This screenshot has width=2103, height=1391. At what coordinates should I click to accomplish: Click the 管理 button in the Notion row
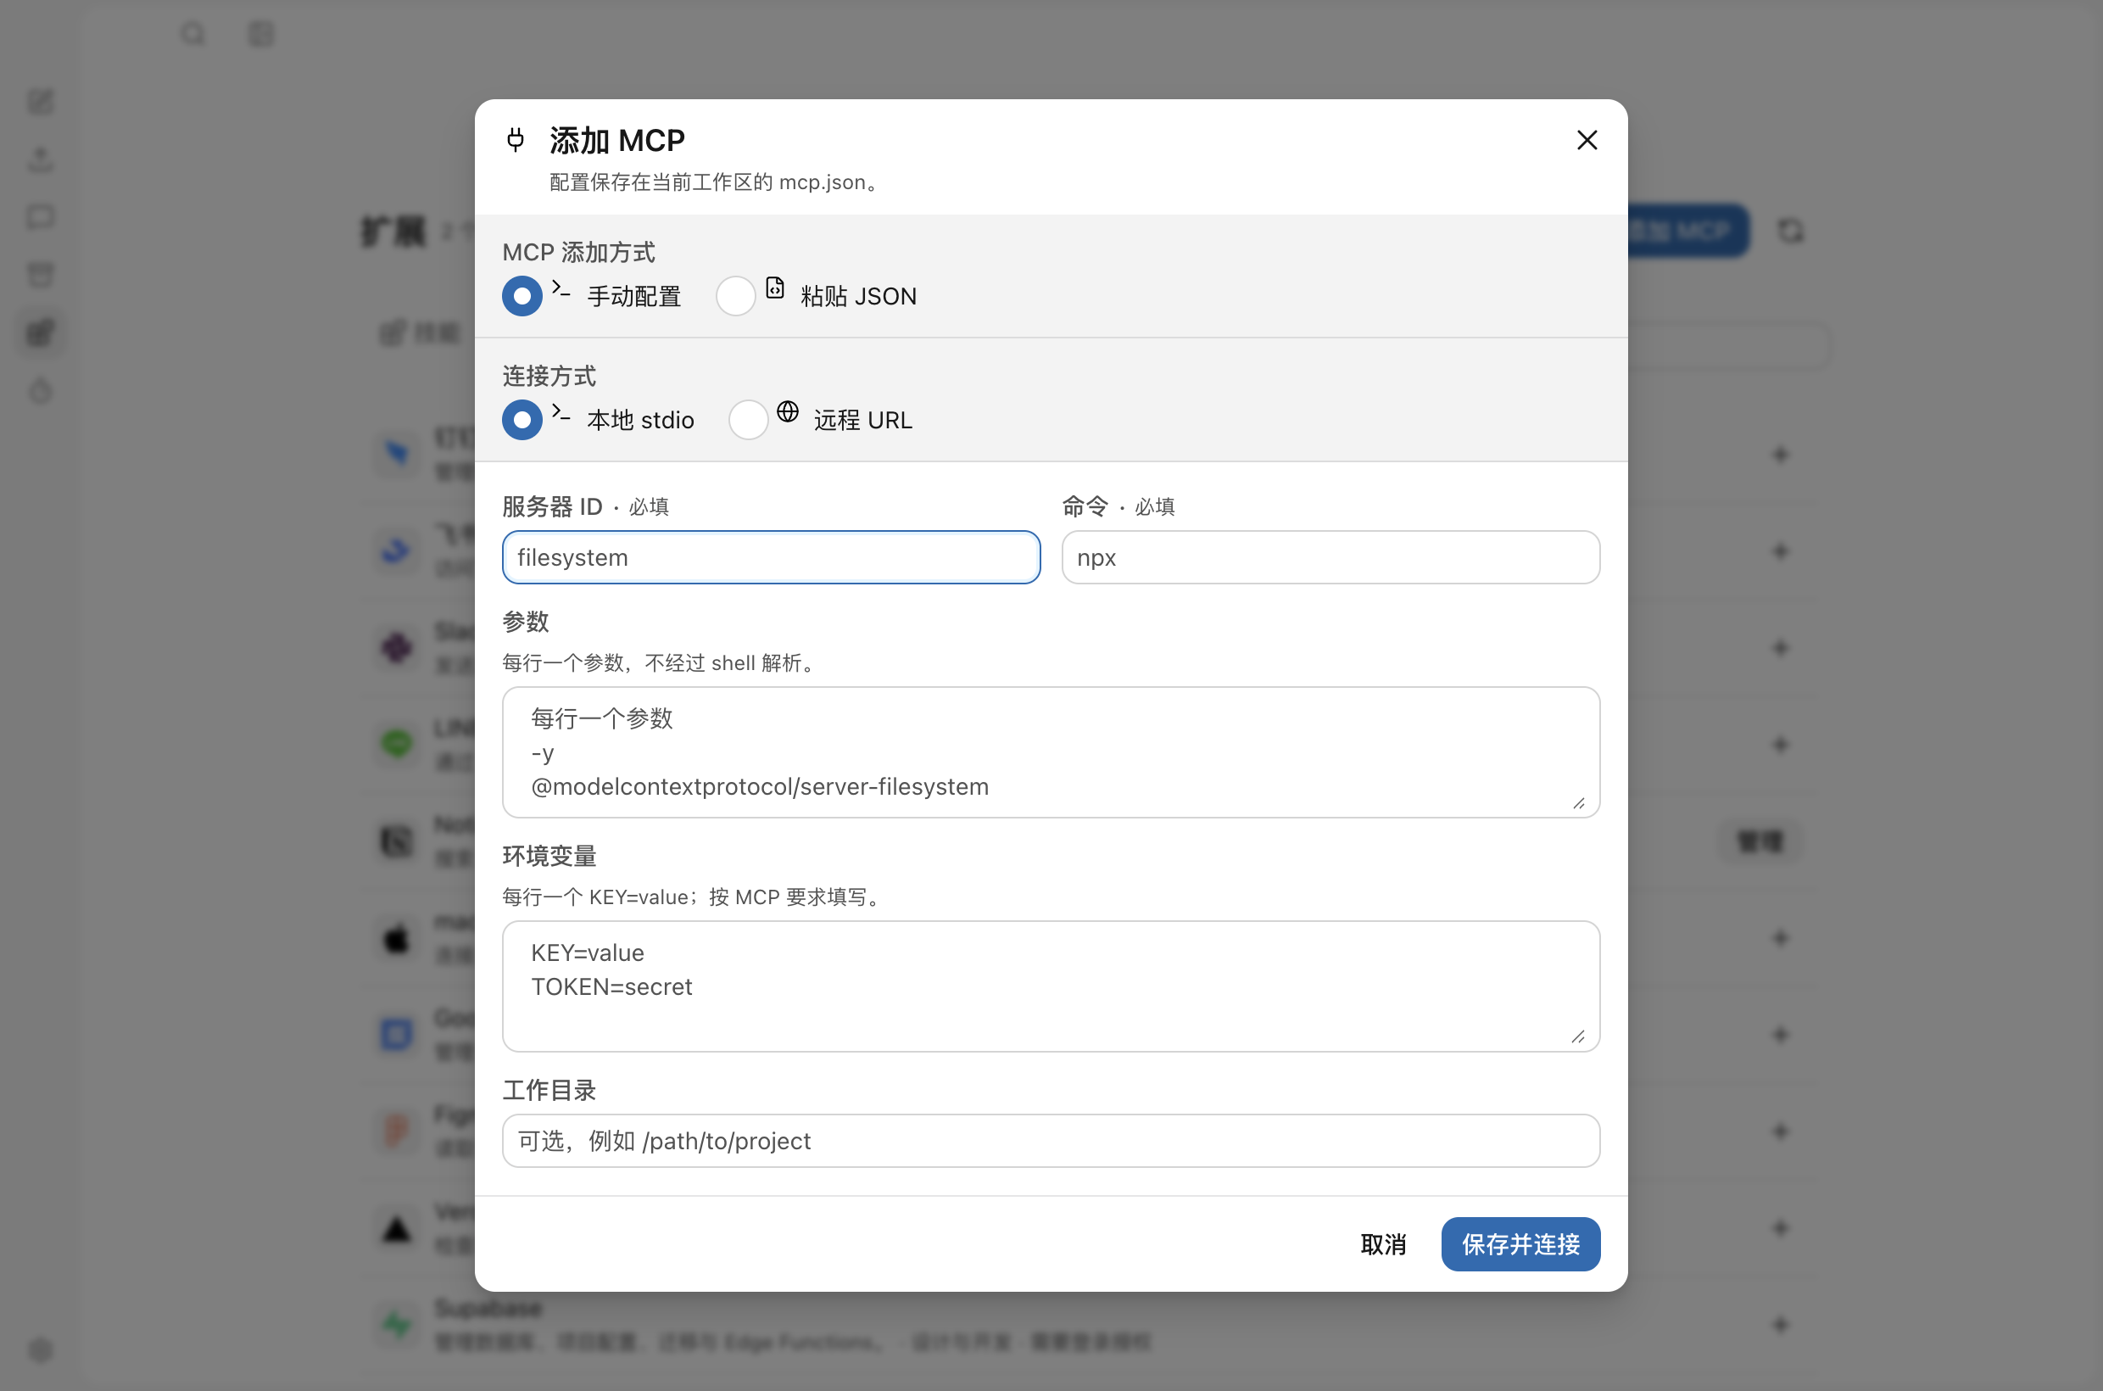1760,841
